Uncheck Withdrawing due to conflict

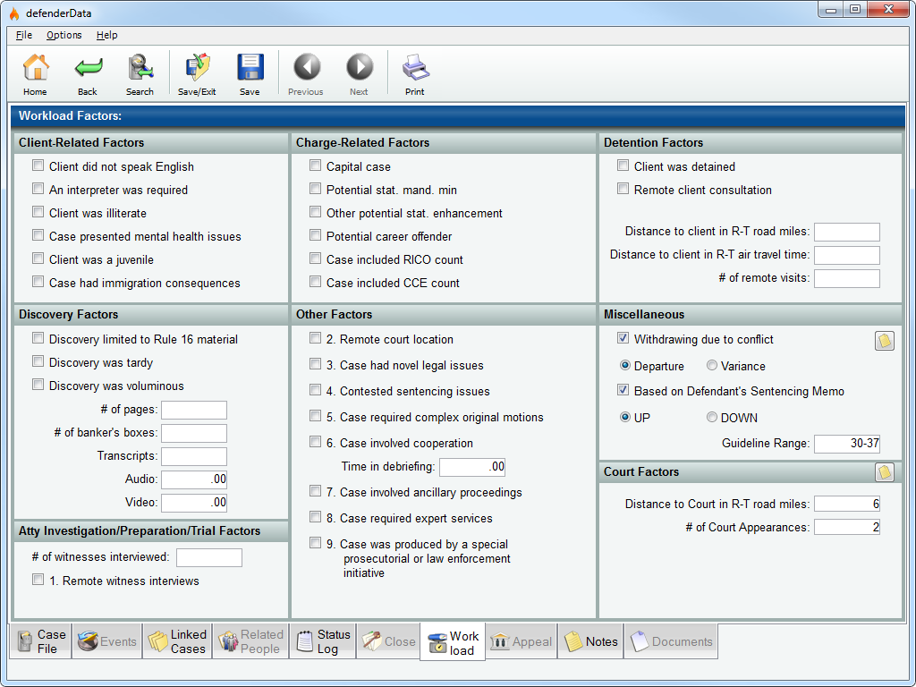pyautogui.click(x=623, y=338)
